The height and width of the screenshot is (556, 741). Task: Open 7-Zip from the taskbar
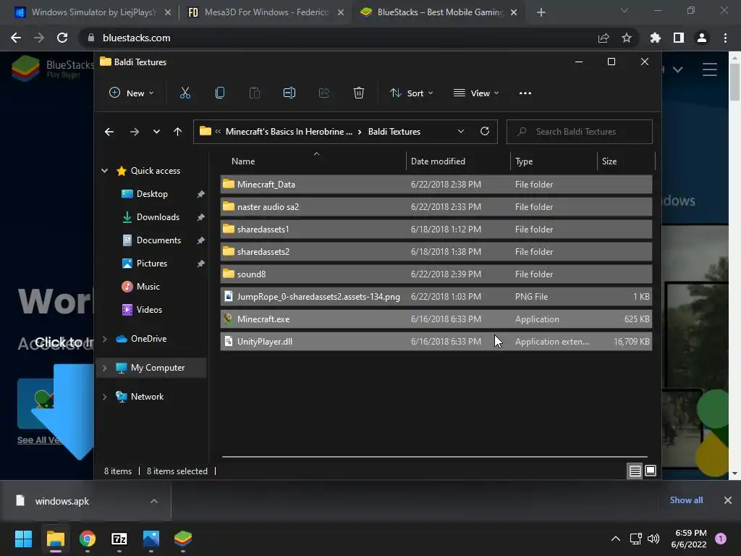tap(119, 539)
